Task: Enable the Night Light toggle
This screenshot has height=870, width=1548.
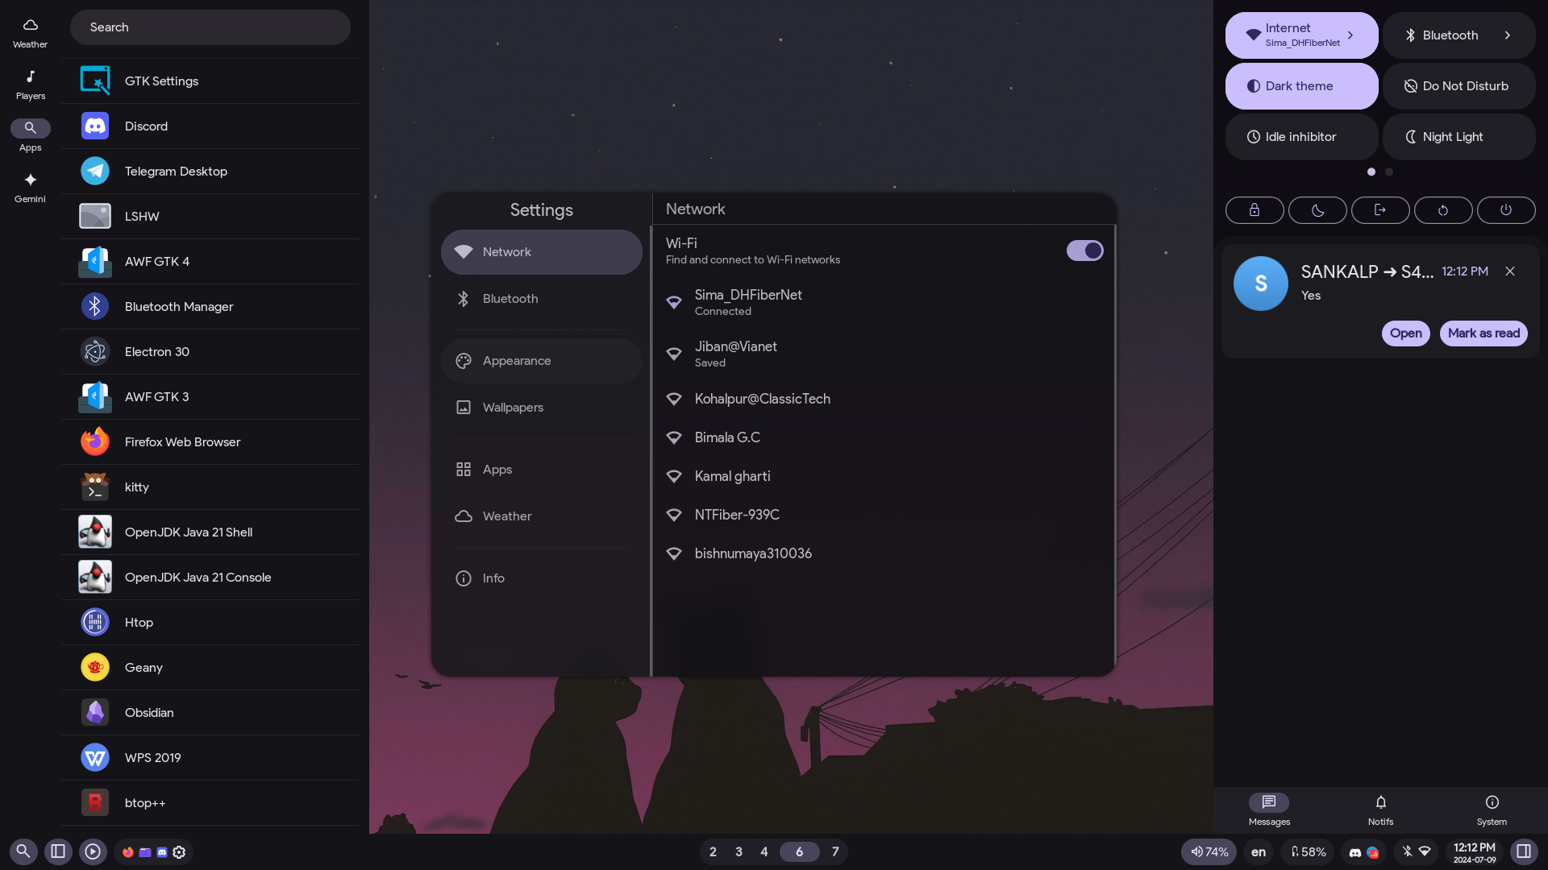Action: coord(1459,137)
